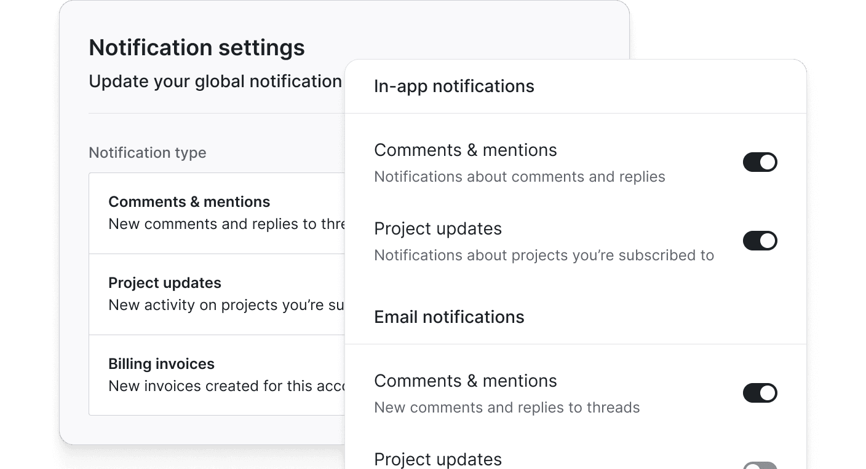The height and width of the screenshot is (469, 866).
Task: Enable email Project updates notifications
Action: [760, 465]
